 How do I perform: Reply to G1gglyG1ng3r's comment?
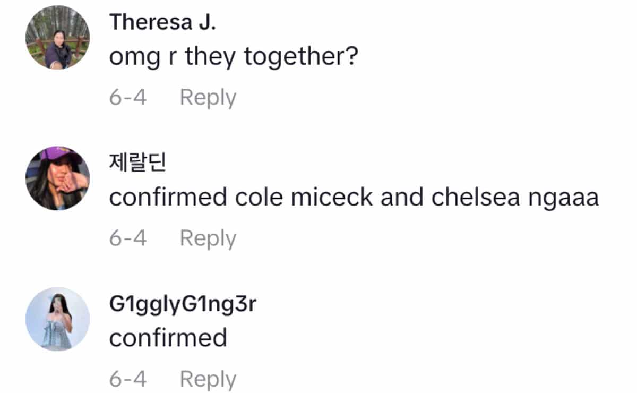tap(208, 379)
